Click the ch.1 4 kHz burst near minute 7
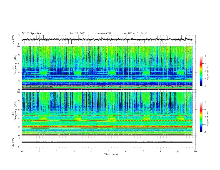This screenshot has height=170, width=220. click(146, 72)
